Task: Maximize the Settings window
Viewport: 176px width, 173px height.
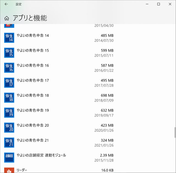Action: (158, 4)
